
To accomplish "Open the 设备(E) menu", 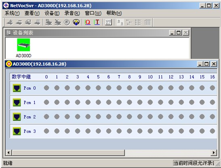I will (x=52, y=13).
